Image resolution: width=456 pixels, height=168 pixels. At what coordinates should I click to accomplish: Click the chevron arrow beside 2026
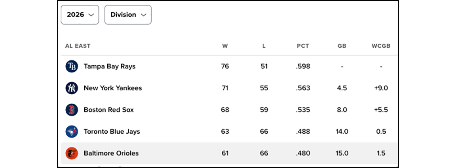91,15
